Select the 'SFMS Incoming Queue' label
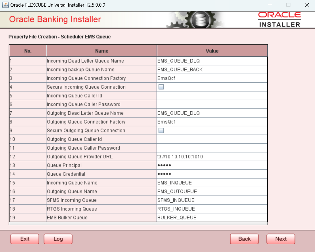The height and width of the screenshot is (252, 315). (x=72, y=200)
